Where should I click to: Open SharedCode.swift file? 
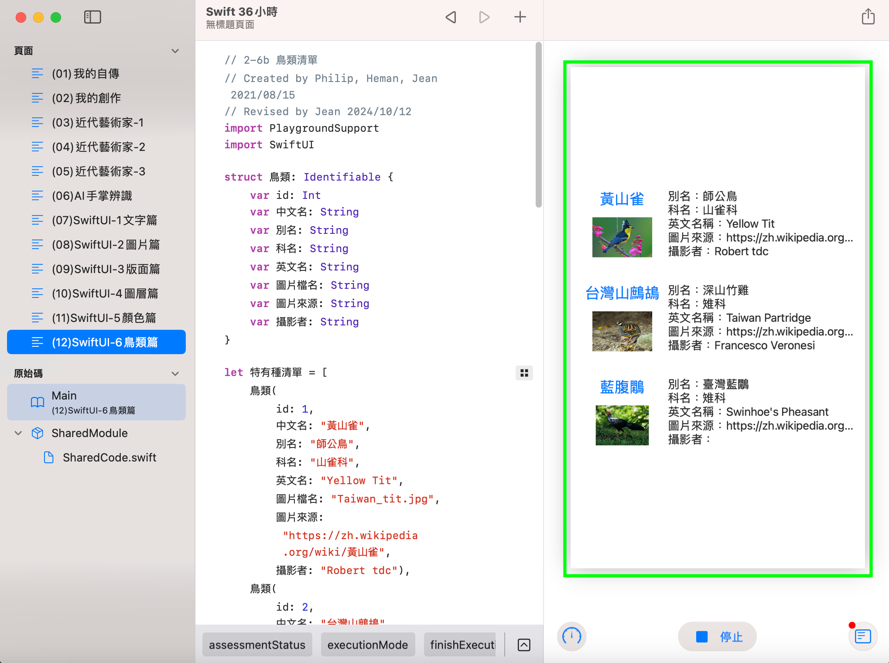(109, 458)
